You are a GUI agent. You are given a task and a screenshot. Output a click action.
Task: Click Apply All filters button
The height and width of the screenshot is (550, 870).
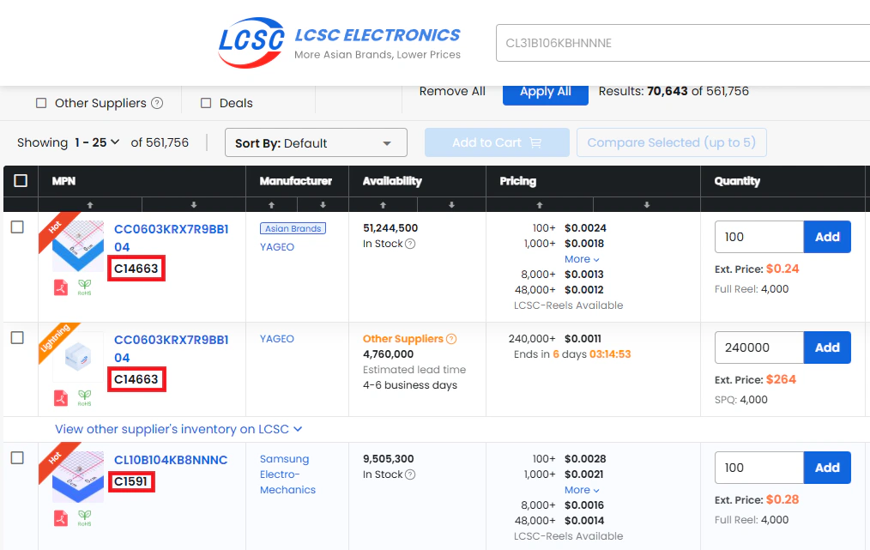(x=546, y=92)
